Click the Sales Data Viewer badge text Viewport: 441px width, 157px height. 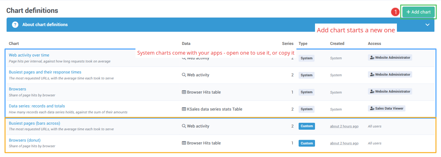tap(389, 108)
